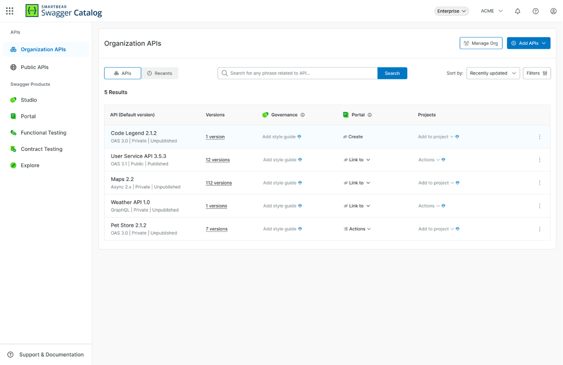This screenshot has width=563, height=365.
Task: Open row menu for User Service API
Action: [539, 160]
